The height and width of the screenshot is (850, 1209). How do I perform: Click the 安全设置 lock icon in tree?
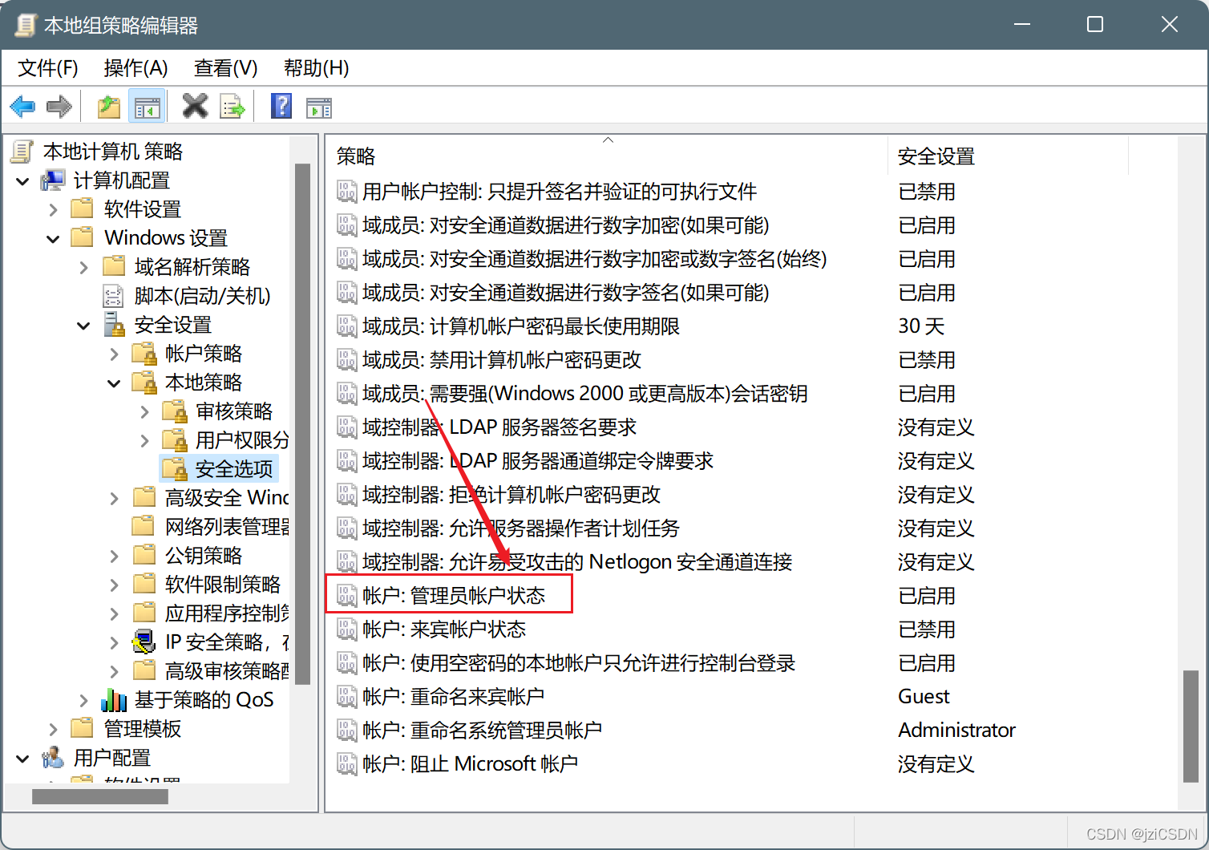click(114, 325)
